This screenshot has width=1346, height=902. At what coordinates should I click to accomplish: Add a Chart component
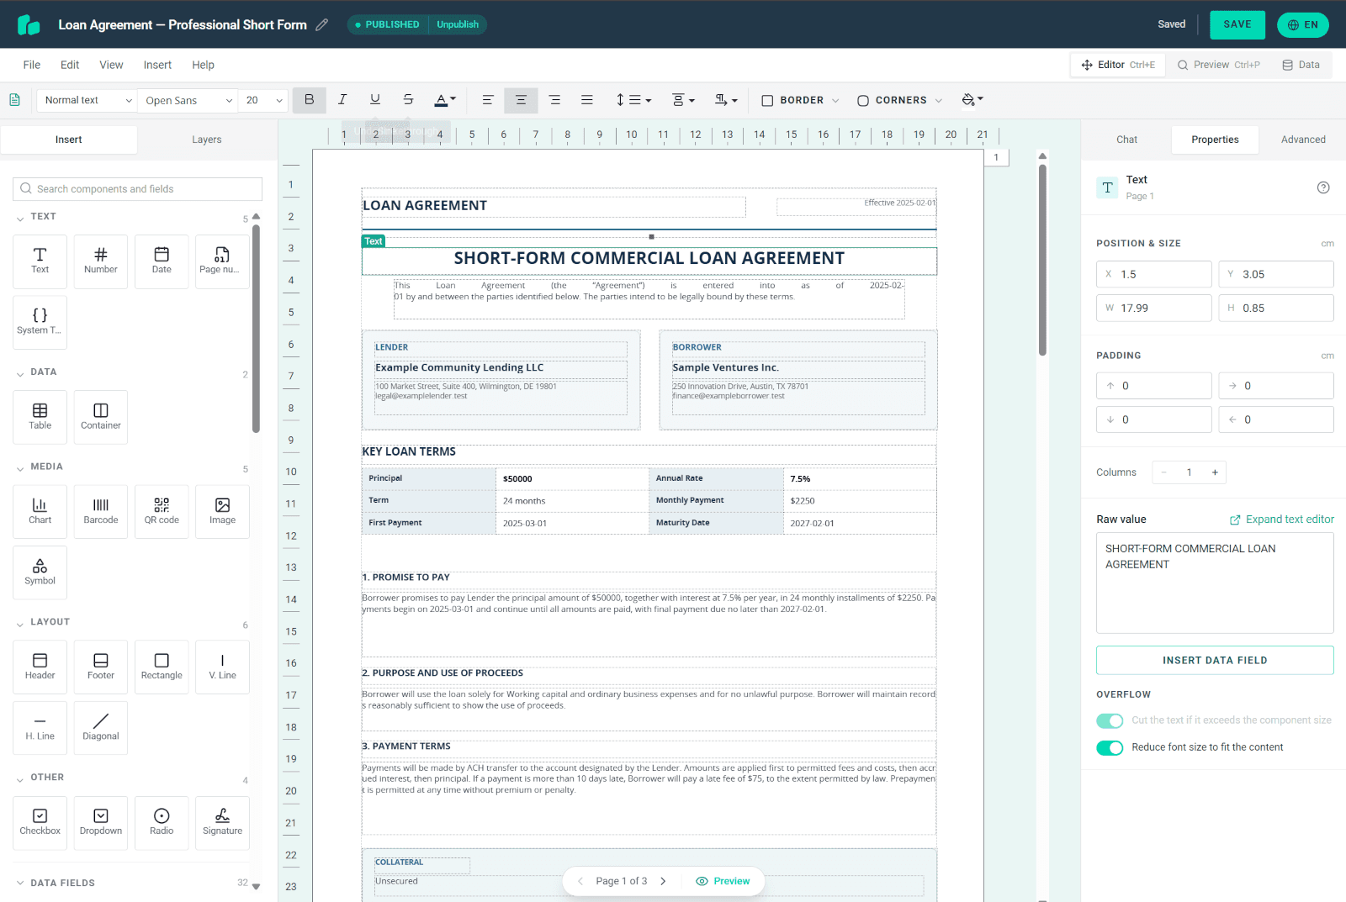coord(40,512)
